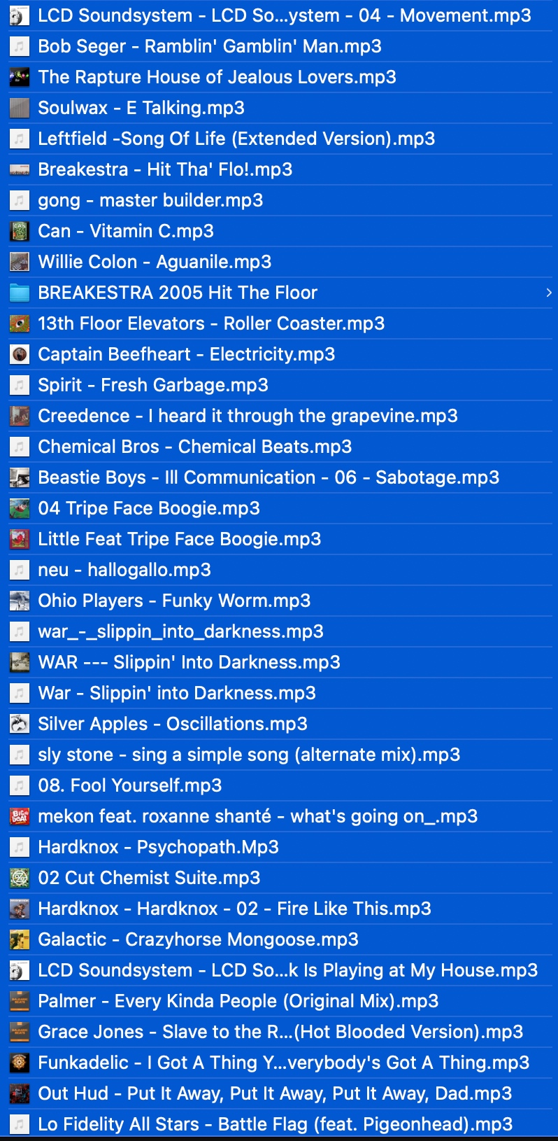Image resolution: width=558 pixels, height=1141 pixels.
Task: Click The Rapture album artwork icon
Action: (20, 77)
